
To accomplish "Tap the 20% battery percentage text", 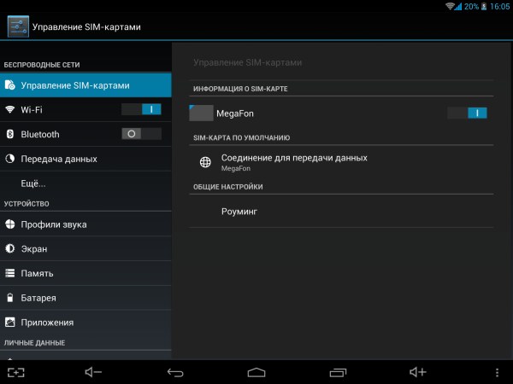I will 471,7.
